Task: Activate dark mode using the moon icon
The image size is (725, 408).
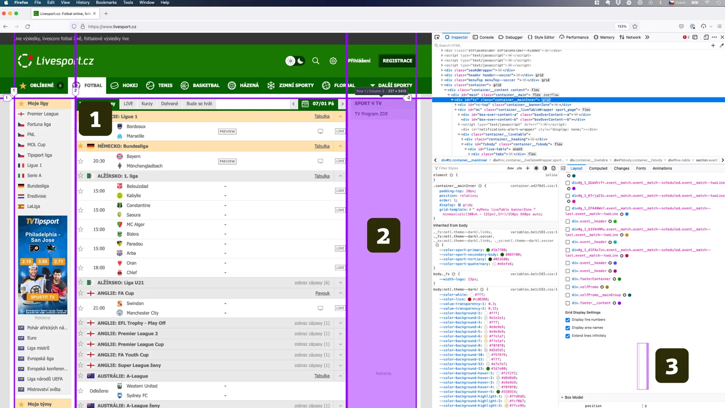Action: point(300,61)
